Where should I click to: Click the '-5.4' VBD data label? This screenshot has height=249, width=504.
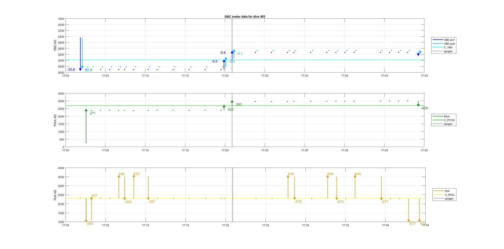click(231, 62)
